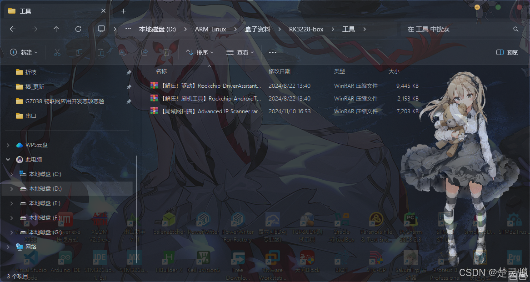Click the 9,445 KB size cell
This screenshot has width=530, height=282.
point(407,86)
